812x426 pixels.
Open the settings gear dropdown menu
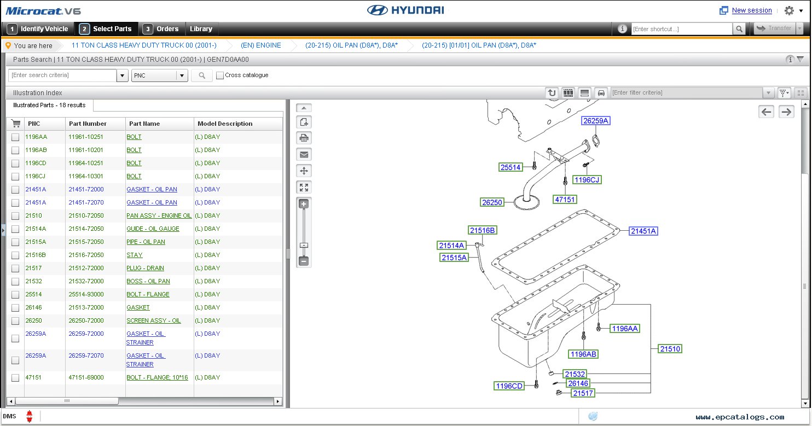[793, 10]
